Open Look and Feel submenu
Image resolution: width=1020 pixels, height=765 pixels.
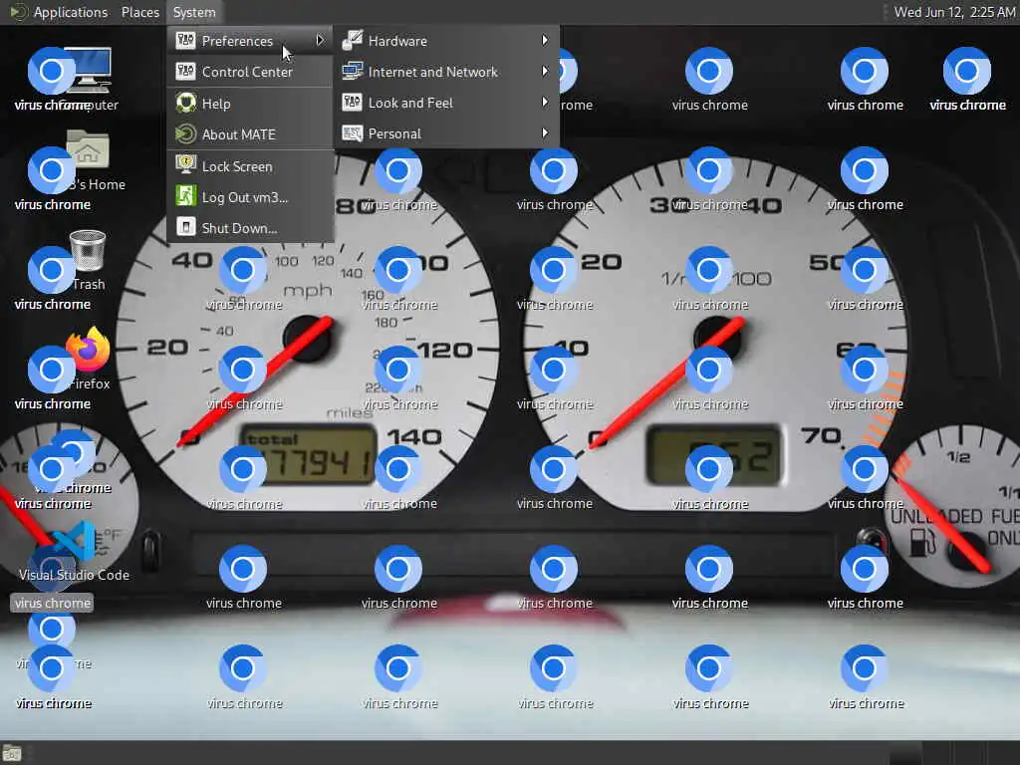(447, 103)
